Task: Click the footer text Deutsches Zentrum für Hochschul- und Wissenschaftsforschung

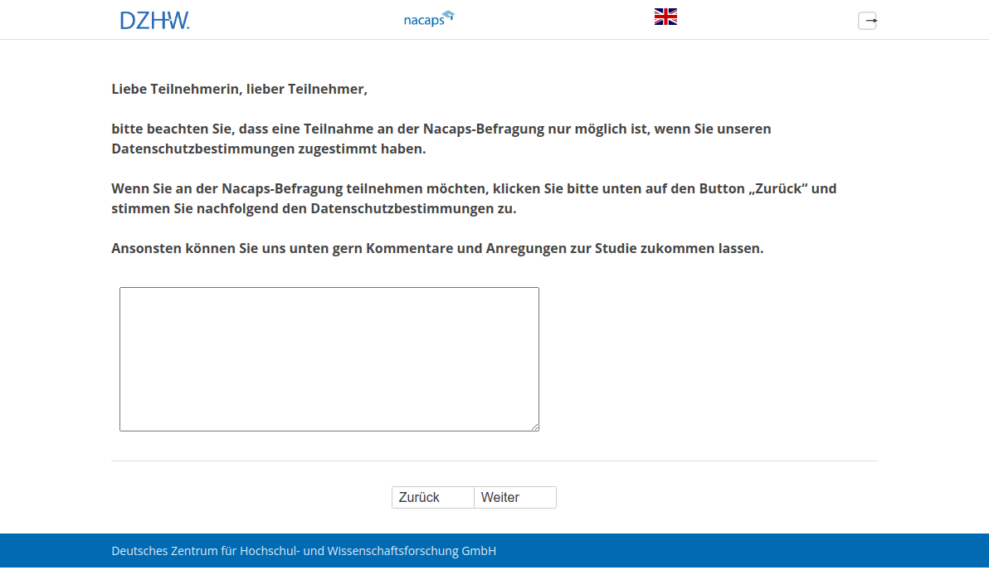Action: [x=304, y=551]
